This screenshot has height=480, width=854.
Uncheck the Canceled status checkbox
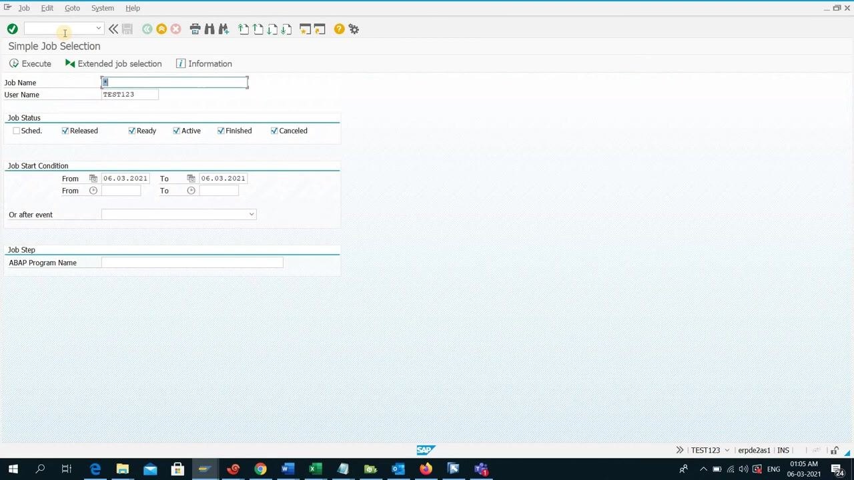[x=274, y=131]
